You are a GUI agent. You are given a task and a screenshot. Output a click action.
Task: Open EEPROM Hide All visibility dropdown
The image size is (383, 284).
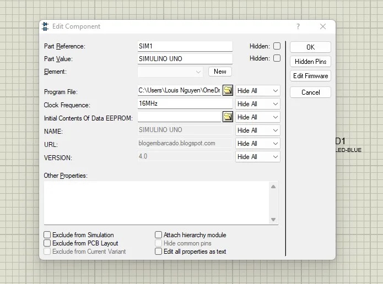[258, 117]
